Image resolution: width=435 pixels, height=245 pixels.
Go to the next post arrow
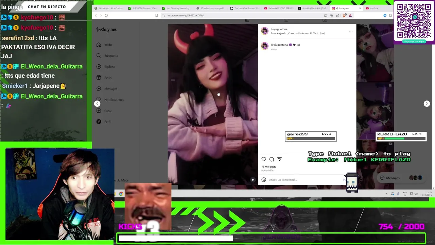pyautogui.click(x=427, y=103)
